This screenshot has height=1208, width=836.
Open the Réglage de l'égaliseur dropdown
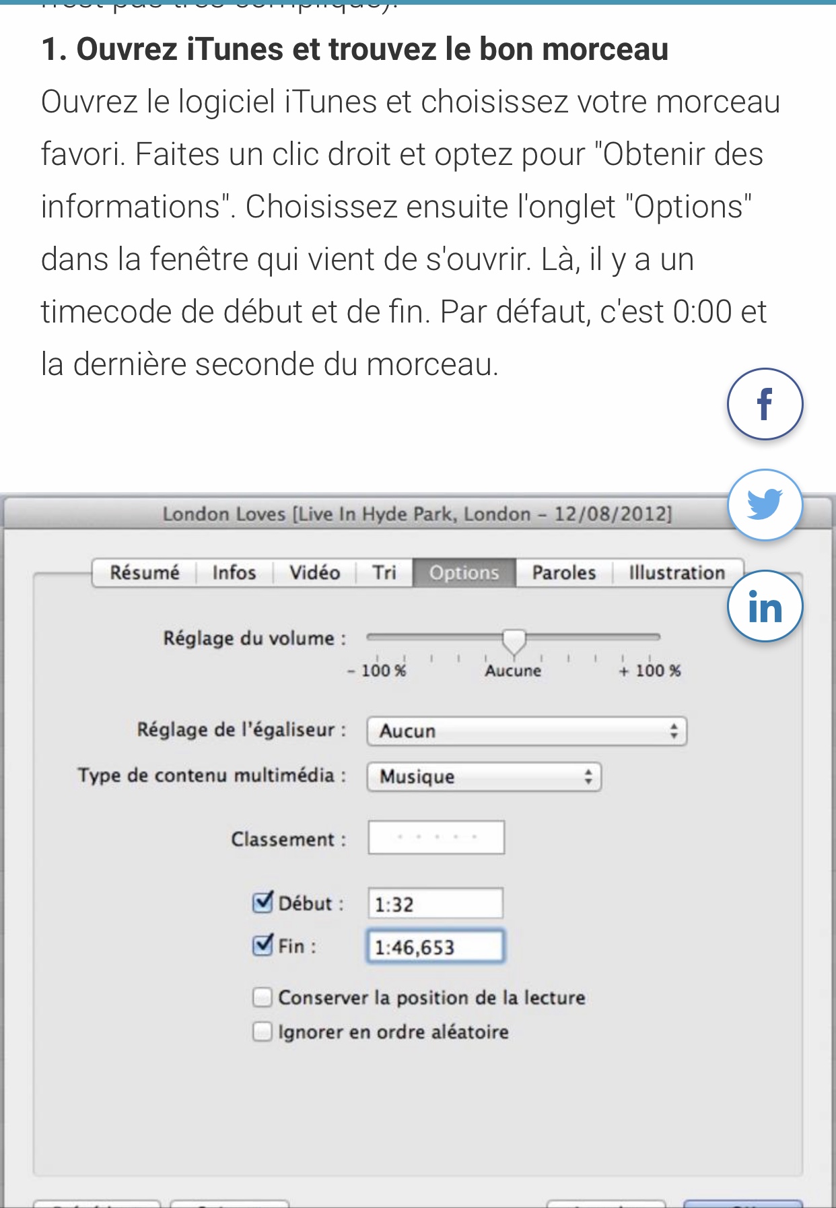click(x=526, y=731)
